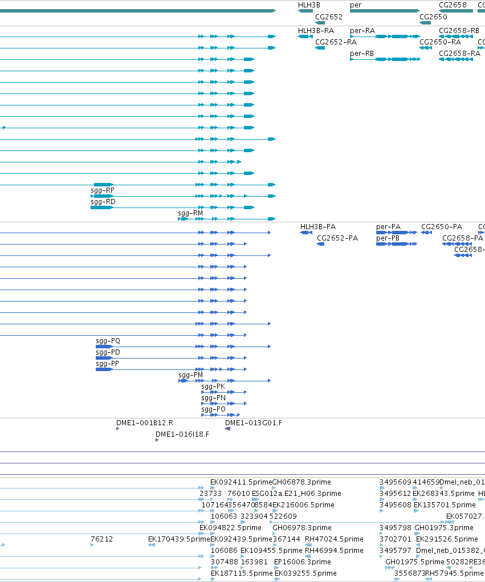This screenshot has width=485, height=582.
Task: Click the DME1-001B12.R feature label
Action: pyautogui.click(x=145, y=423)
